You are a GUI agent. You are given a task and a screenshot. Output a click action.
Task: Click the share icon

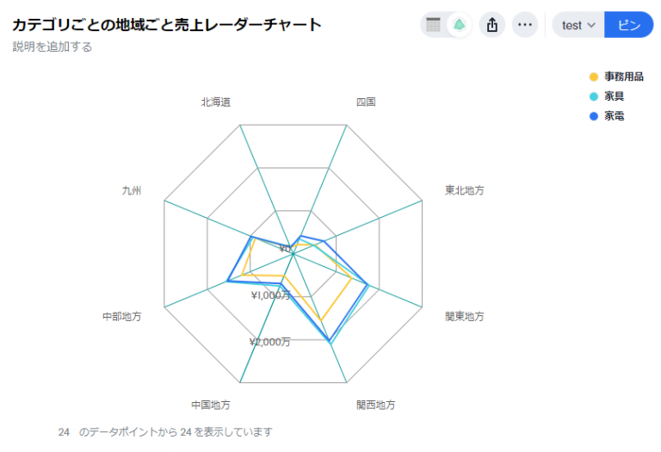coord(492,25)
